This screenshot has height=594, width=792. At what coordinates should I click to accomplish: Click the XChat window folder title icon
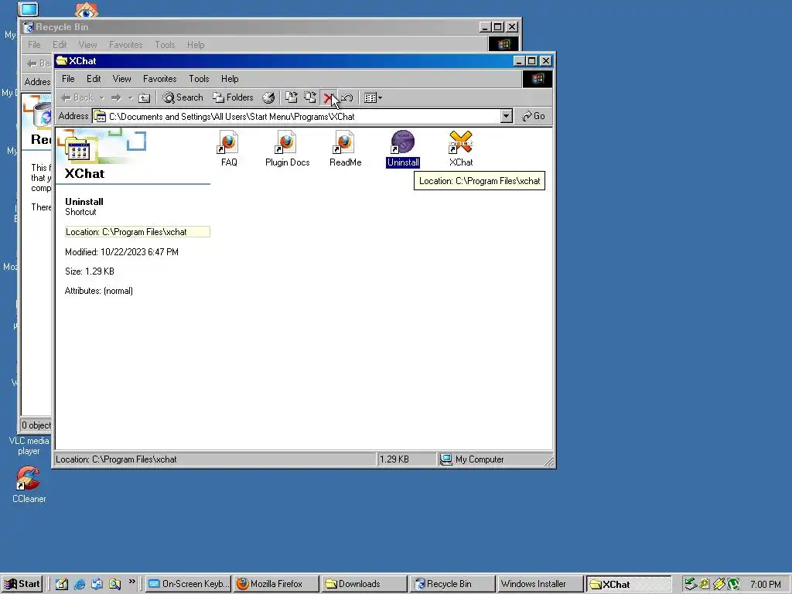coord(62,61)
